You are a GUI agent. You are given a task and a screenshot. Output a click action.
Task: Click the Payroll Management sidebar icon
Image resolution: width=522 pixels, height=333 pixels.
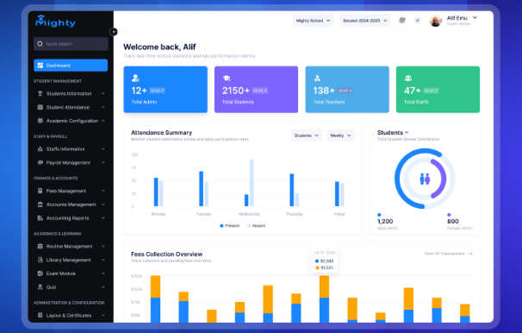point(40,163)
